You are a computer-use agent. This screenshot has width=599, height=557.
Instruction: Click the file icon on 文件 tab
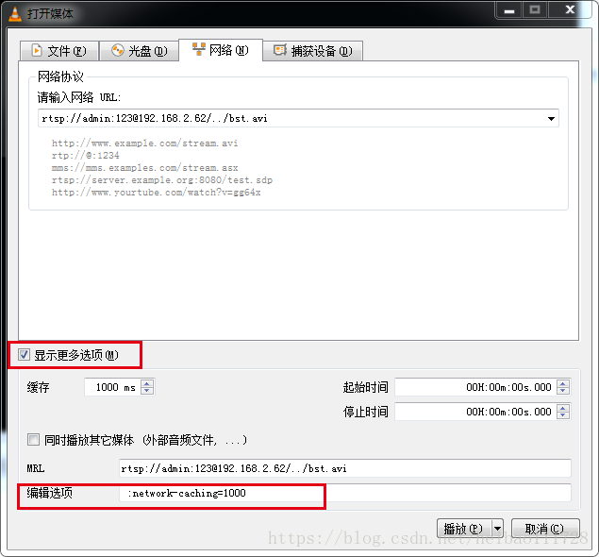pos(37,50)
